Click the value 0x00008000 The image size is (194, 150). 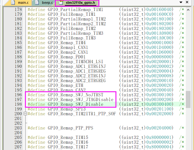point(159,57)
